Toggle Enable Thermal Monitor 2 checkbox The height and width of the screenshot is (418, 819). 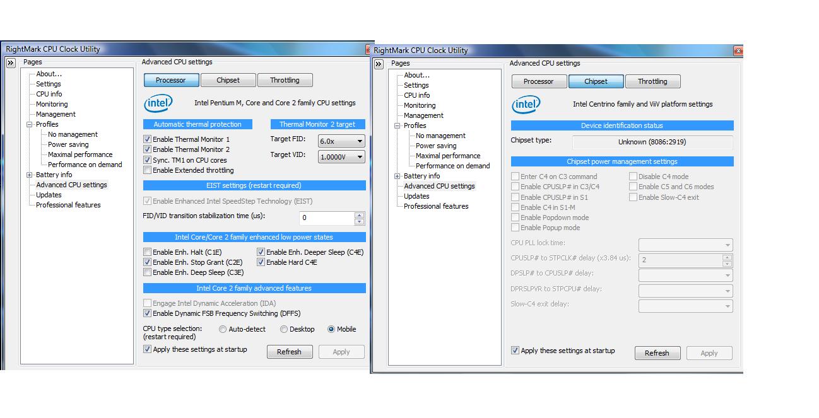148,149
